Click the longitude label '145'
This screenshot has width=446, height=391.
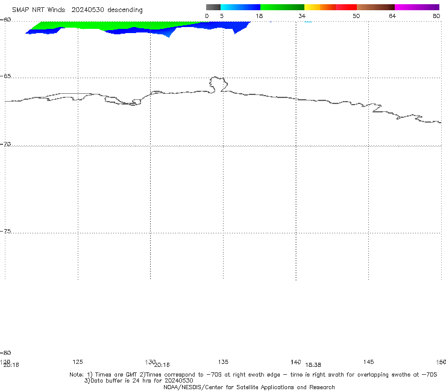[x=368, y=362]
